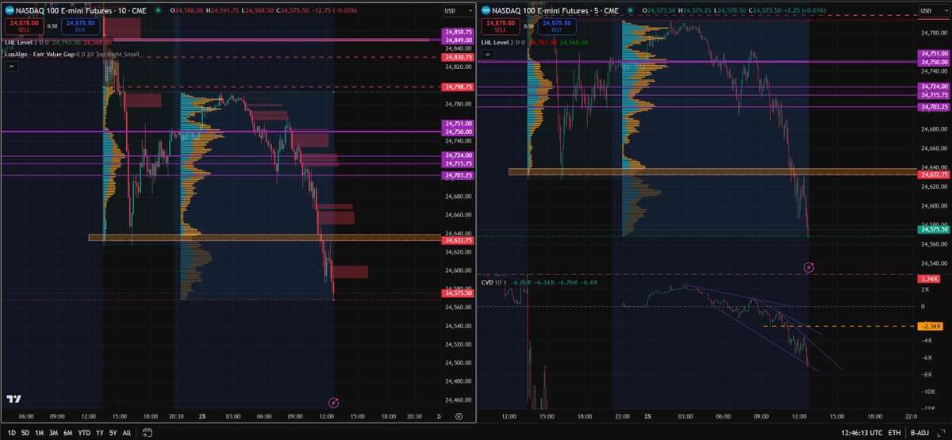Click the green 24,575.50 price label on right axis
The image size is (952, 440).
click(x=935, y=229)
